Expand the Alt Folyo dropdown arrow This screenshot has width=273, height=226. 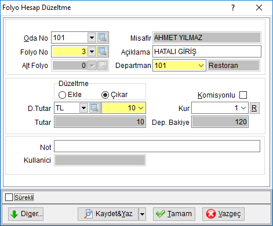pos(92,66)
